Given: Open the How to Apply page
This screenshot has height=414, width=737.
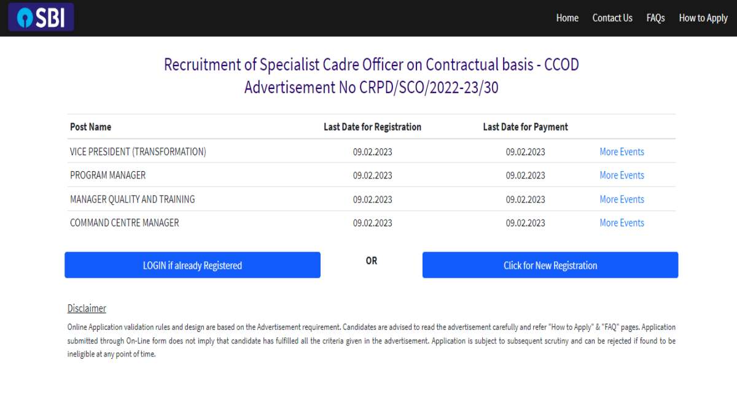Looking at the screenshot, I should click(703, 18).
